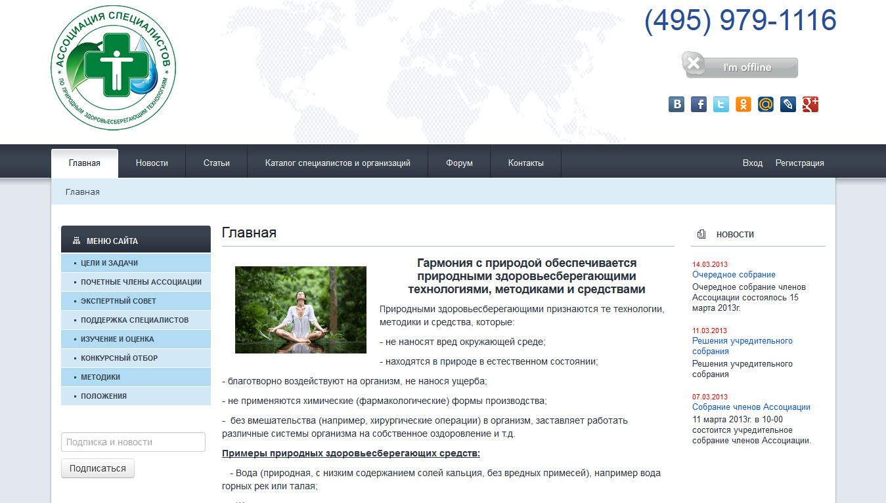
Task: Go to the Форум tab
Action: (459, 163)
